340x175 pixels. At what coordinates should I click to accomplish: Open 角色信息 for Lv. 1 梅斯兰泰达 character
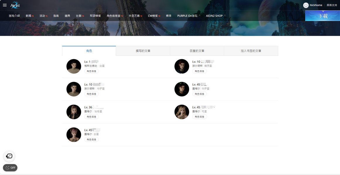(91, 71)
